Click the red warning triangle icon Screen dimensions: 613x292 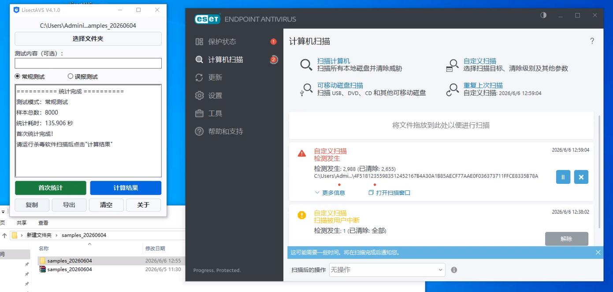tap(302, 153)
